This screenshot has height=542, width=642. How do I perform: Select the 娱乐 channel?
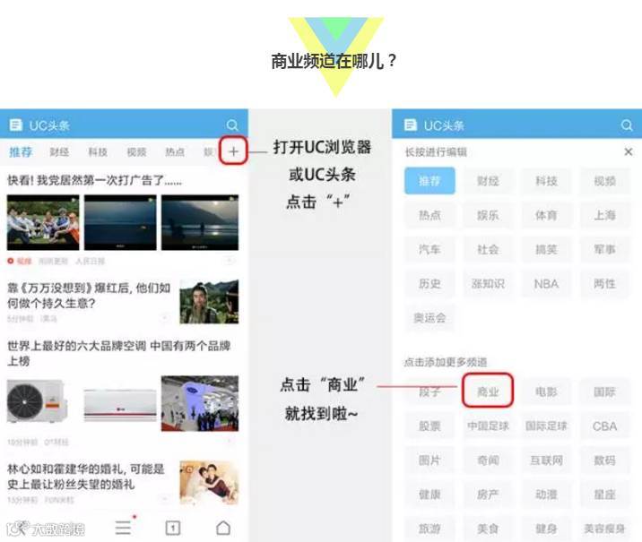(x=488, y=215)
